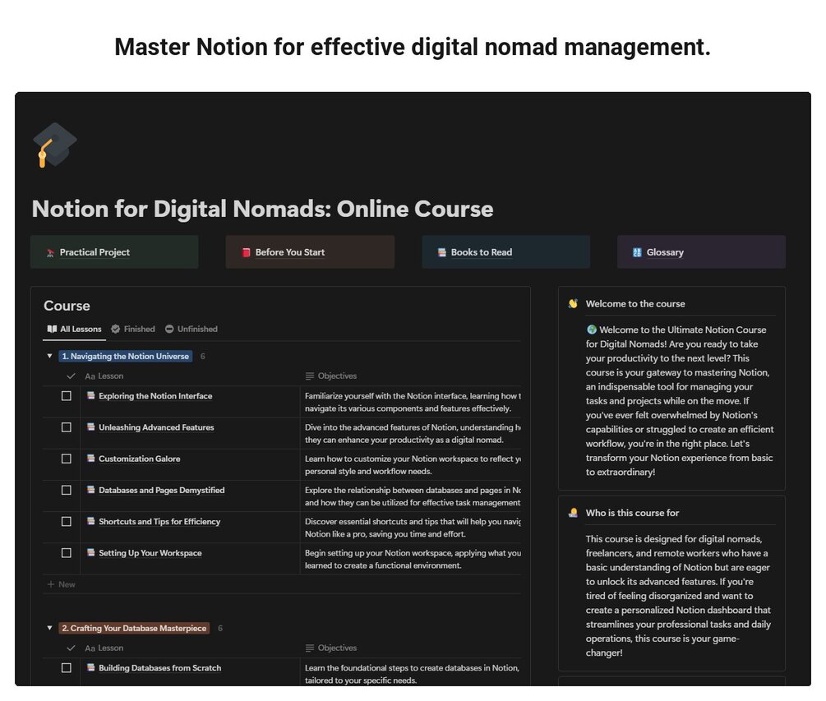The width and height of the screenshot is (826, 701).
Task: Click the books icon for Unleashing Advanced Features
Action: (91, 427)
